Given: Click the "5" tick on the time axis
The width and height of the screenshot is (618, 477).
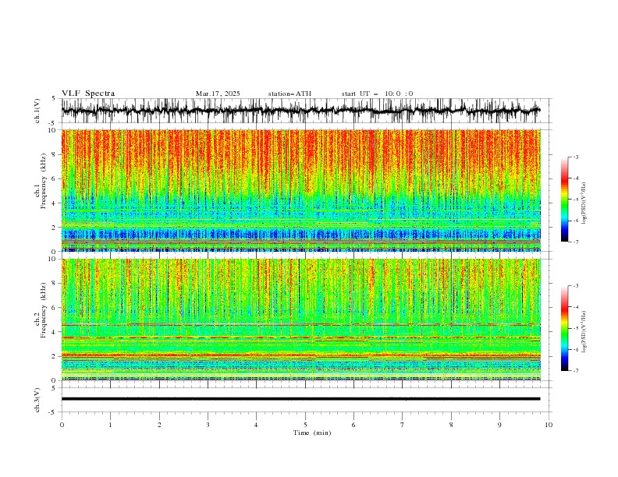Looking at the screenshot, I should (305, 425).
